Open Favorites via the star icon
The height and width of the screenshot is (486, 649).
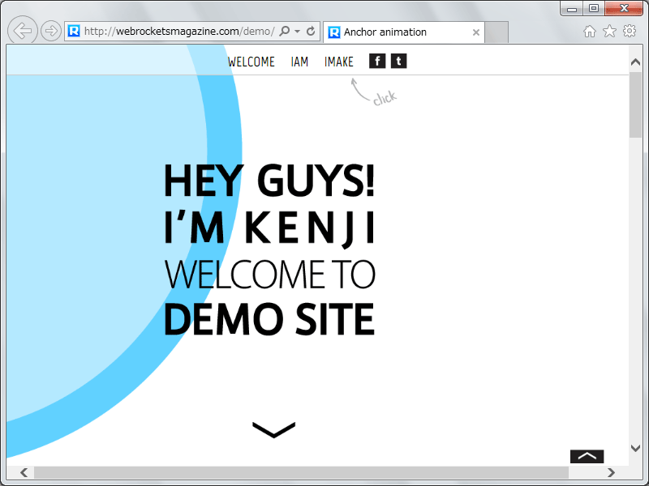[x=609, y=30]
